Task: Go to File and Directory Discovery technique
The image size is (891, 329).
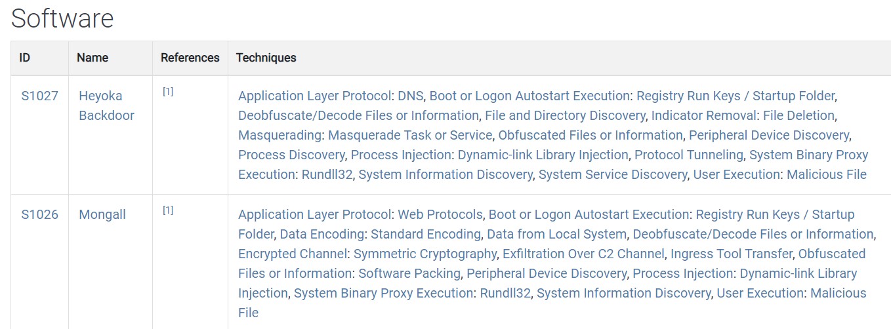Action: pyautogui.click(x=565, y=115)
